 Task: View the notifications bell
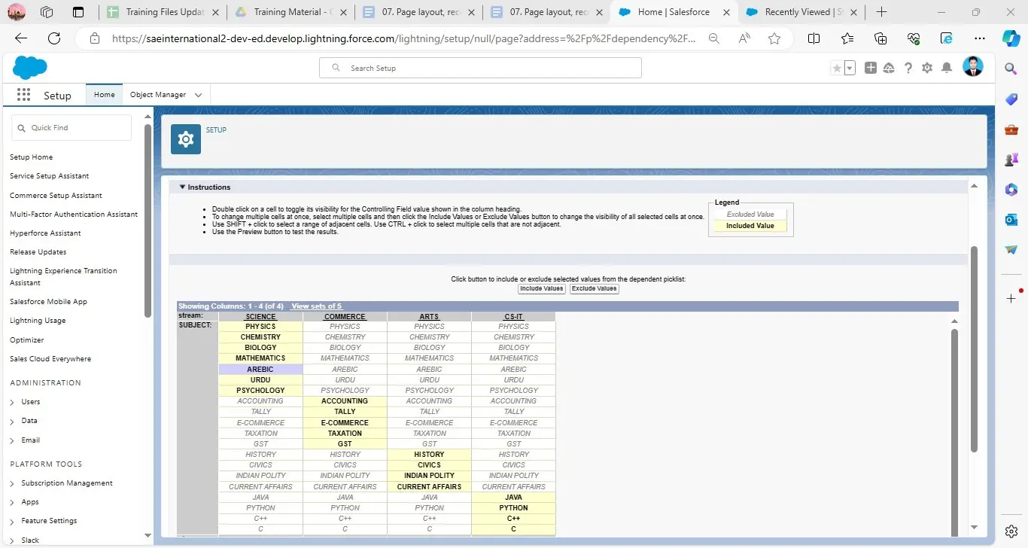(947, 68)
